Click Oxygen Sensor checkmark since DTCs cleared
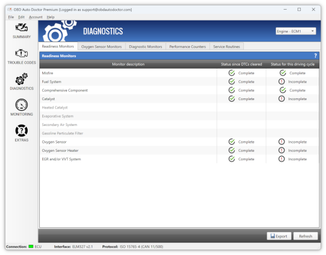Image resolution: width=326 pixels, height=255 pixels. click(232, 142)
